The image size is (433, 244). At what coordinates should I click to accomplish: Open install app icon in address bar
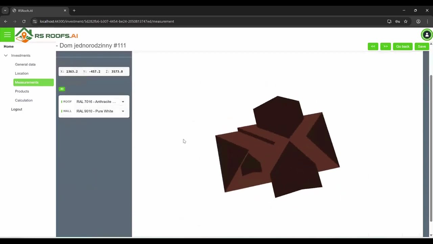point(389,21)
